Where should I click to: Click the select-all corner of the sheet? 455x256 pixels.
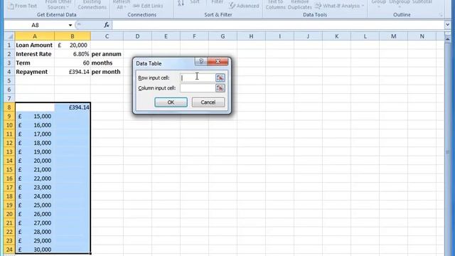[x=9, y=36]
